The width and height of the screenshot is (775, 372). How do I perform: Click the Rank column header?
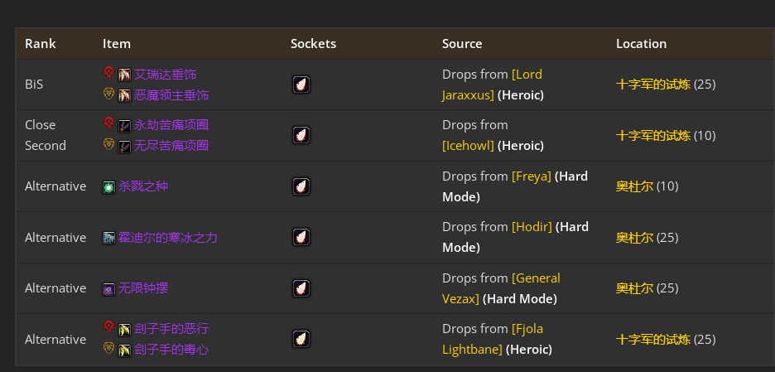click(41, 44)
